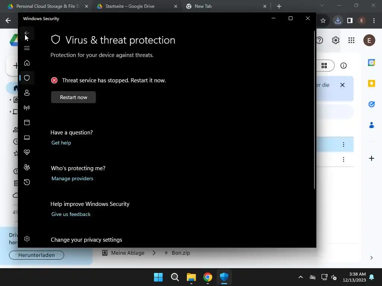Image resolution: width=382 pixels, height=286 pixels.
Task: Open a new Chrome tab
Action: tap(279, 7)
